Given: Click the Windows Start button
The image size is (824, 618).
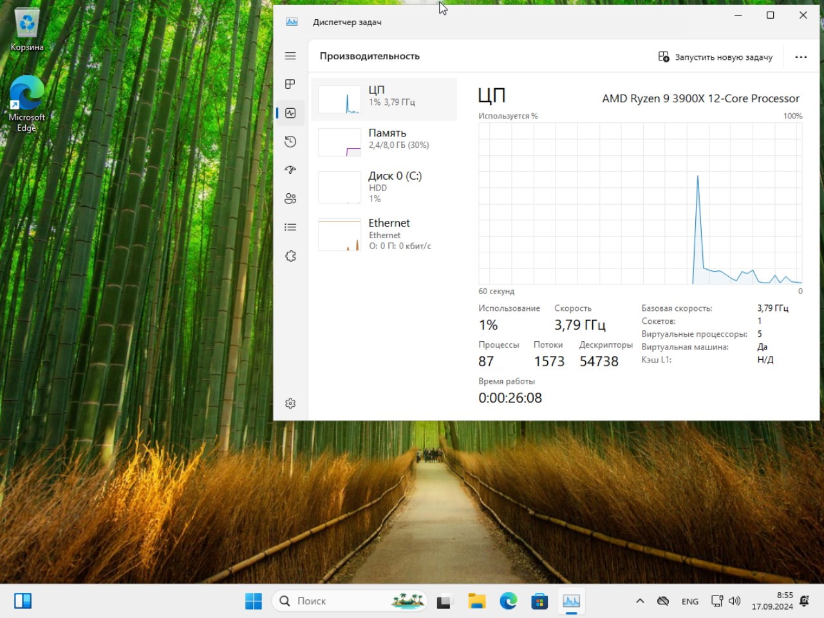Looking at the screenshot, I should pos(254,601).
